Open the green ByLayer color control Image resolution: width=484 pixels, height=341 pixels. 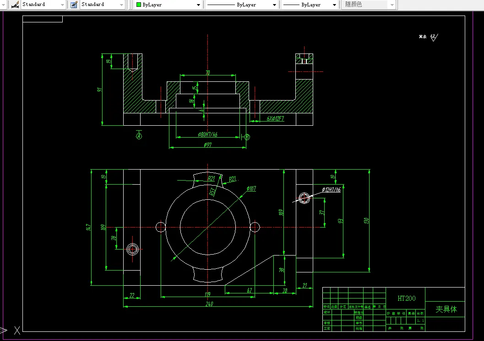pos(168,5)
